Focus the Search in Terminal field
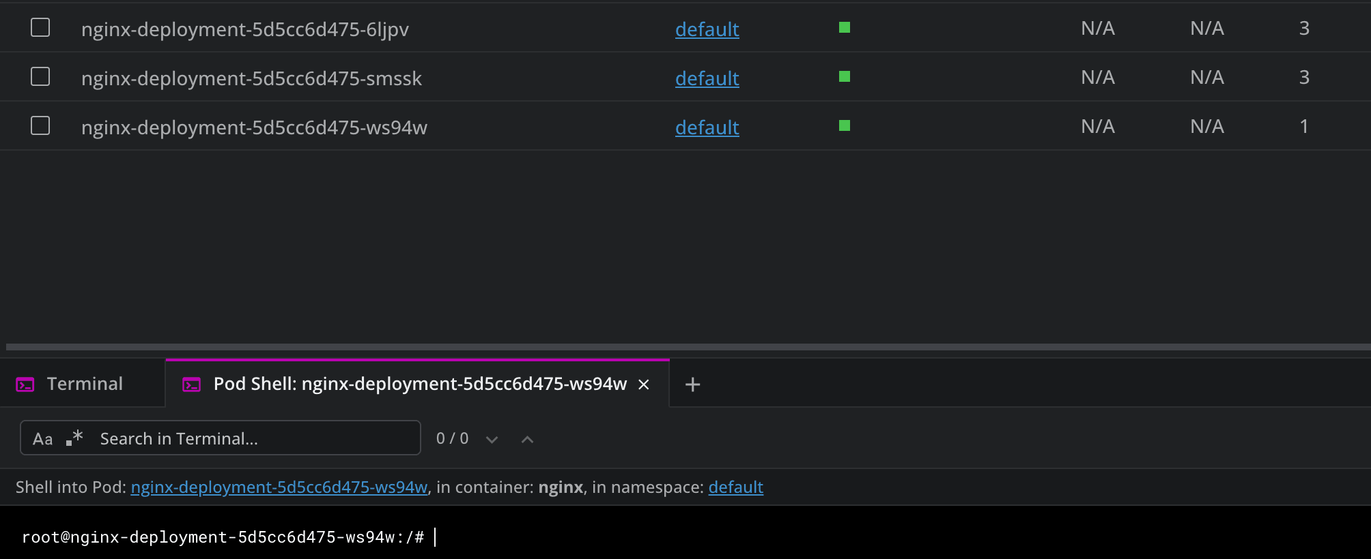Image resolution: width=1371 pixels, height=559 pixels. pyautogui.click(x=253, y=438)
